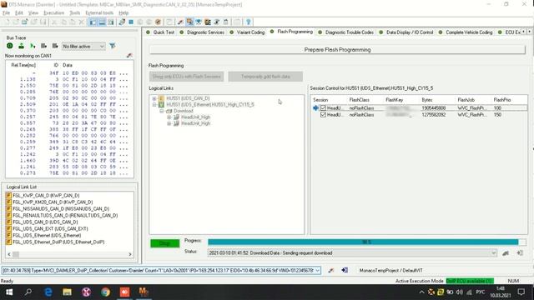534x300 pixels.
Task: Click the flash Progress bar
Action: pos(367,242)
